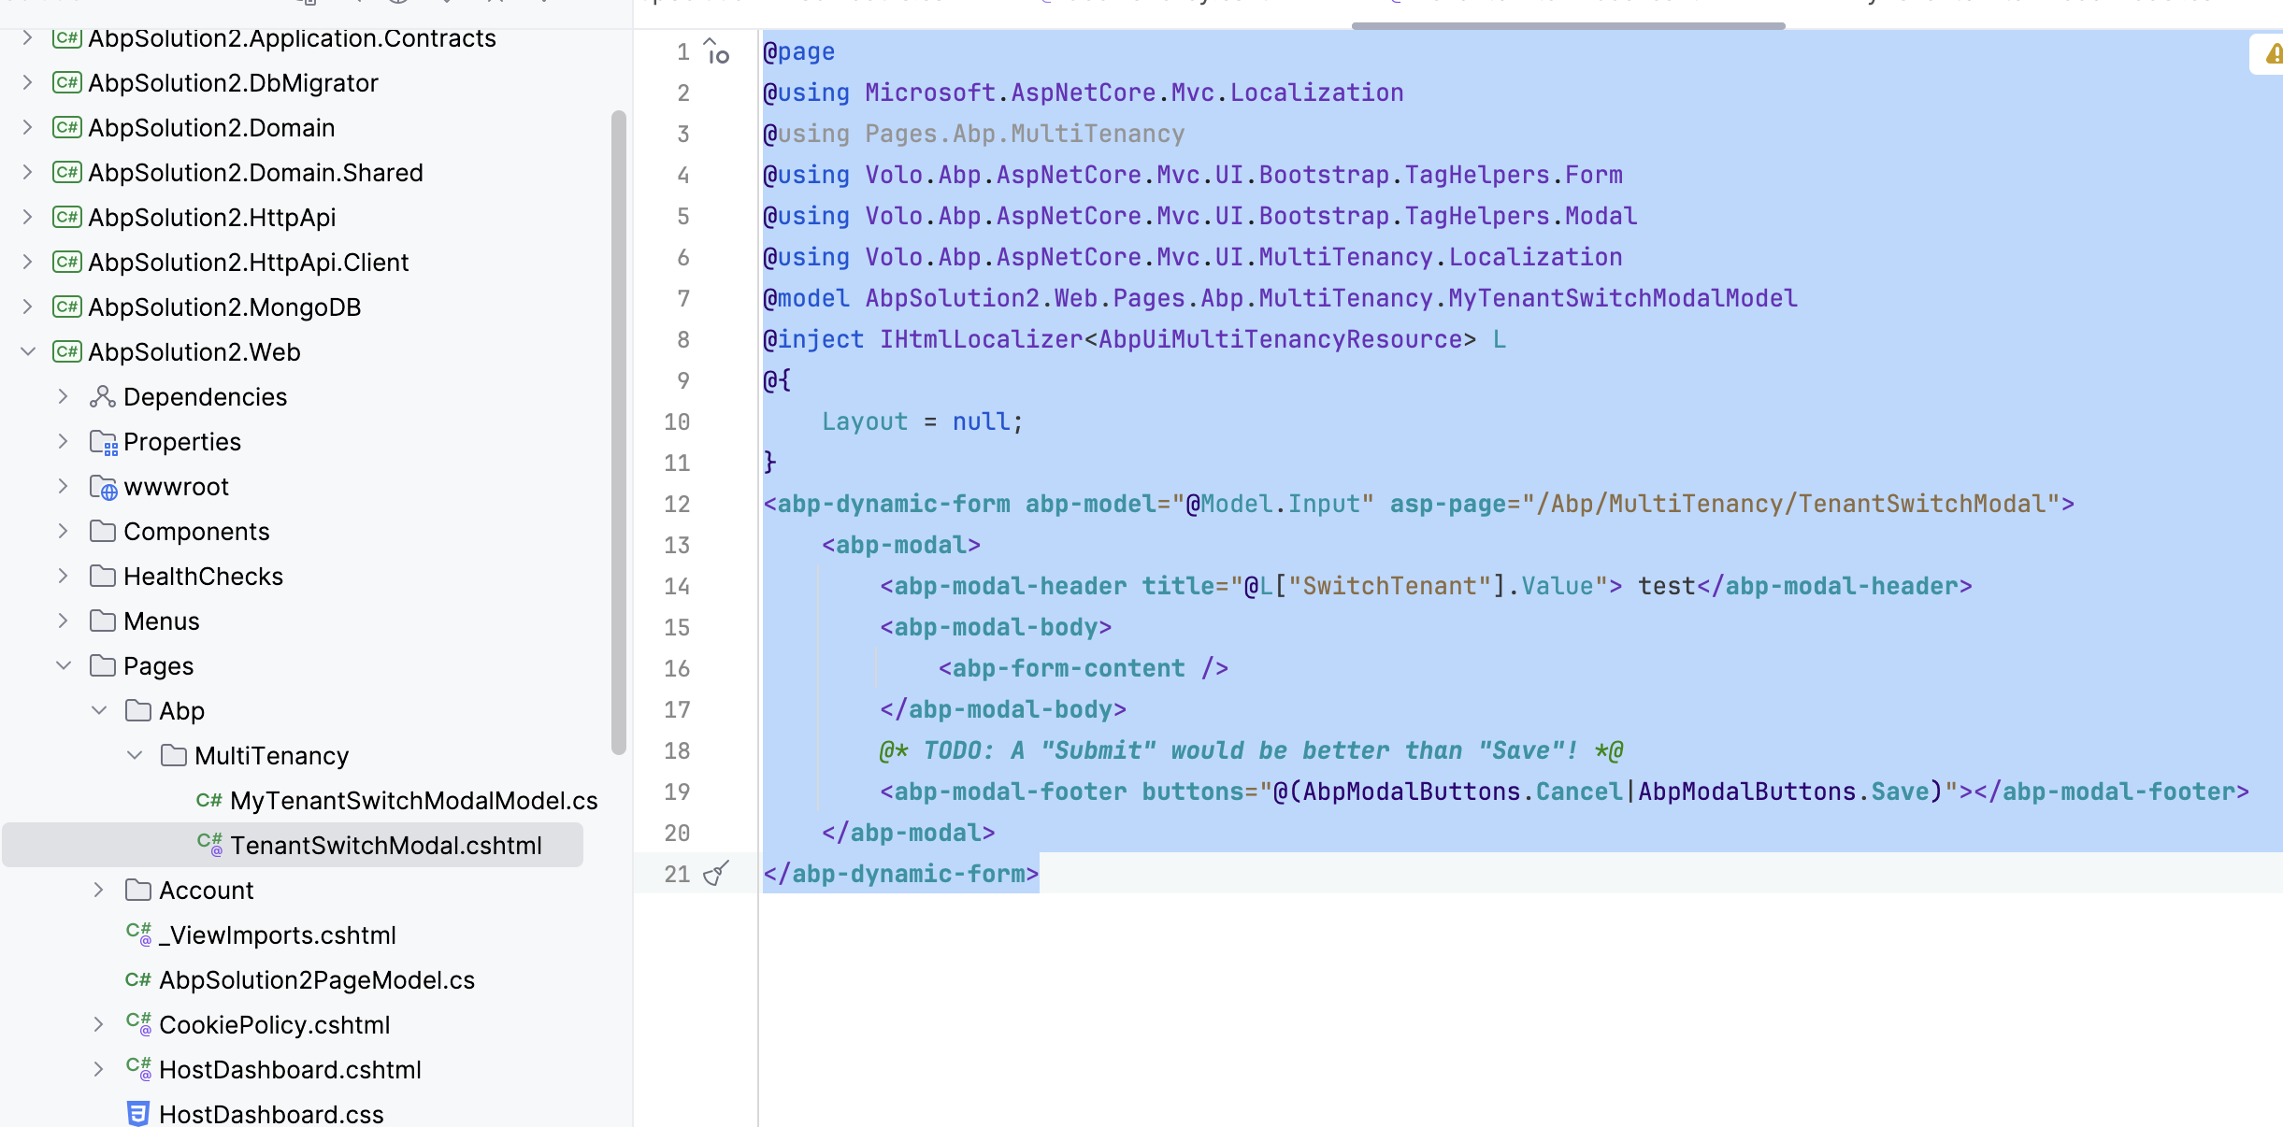Select TenantSwitchModal.cshtml in the tree
Screen dimensions: 2283x1127
[x=385, y=846]
